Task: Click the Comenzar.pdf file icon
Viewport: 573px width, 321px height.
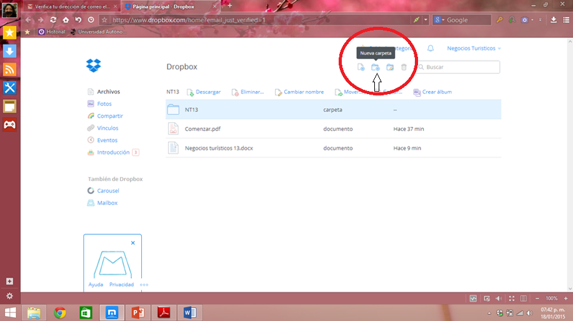Action: (x=173, y=128)
